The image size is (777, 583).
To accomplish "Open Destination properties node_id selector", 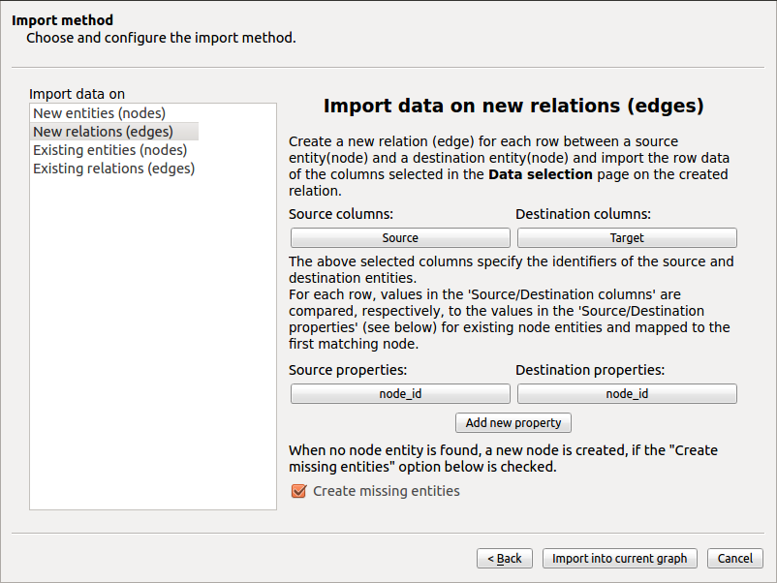I will [x=627, y=394].
